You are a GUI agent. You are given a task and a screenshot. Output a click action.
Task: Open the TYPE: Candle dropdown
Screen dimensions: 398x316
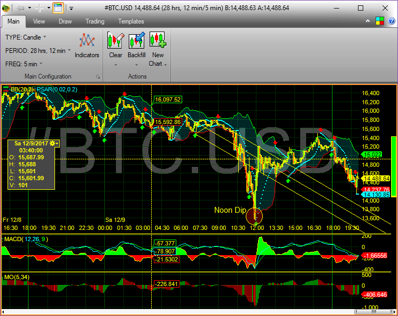click(26, 37)
